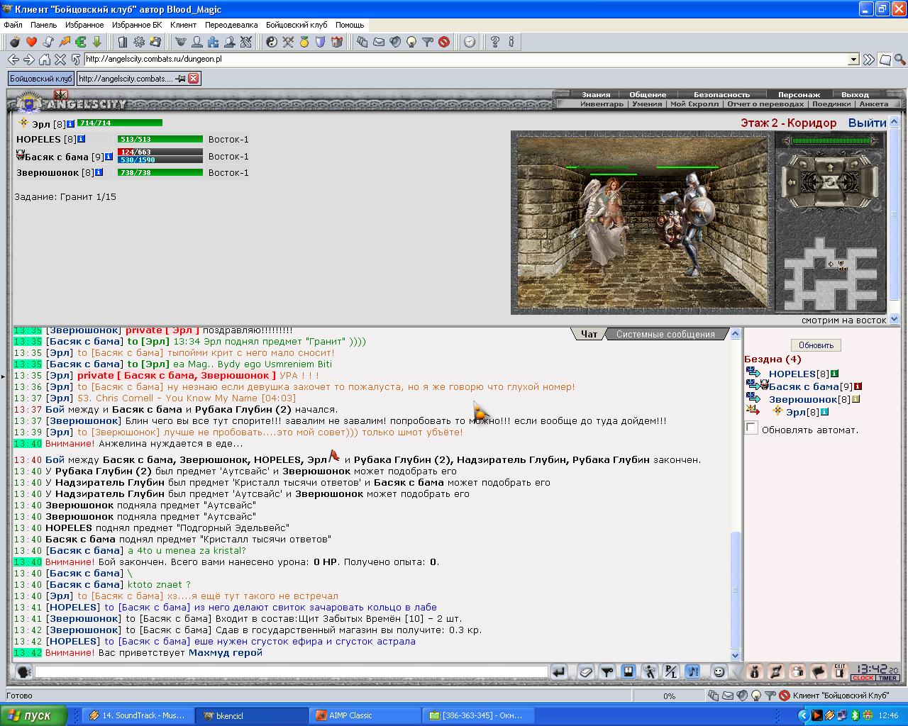The image size is (908, 726).
Task: Click the red prohibition sign toolbar icon
Action: [x=444, y=42]
